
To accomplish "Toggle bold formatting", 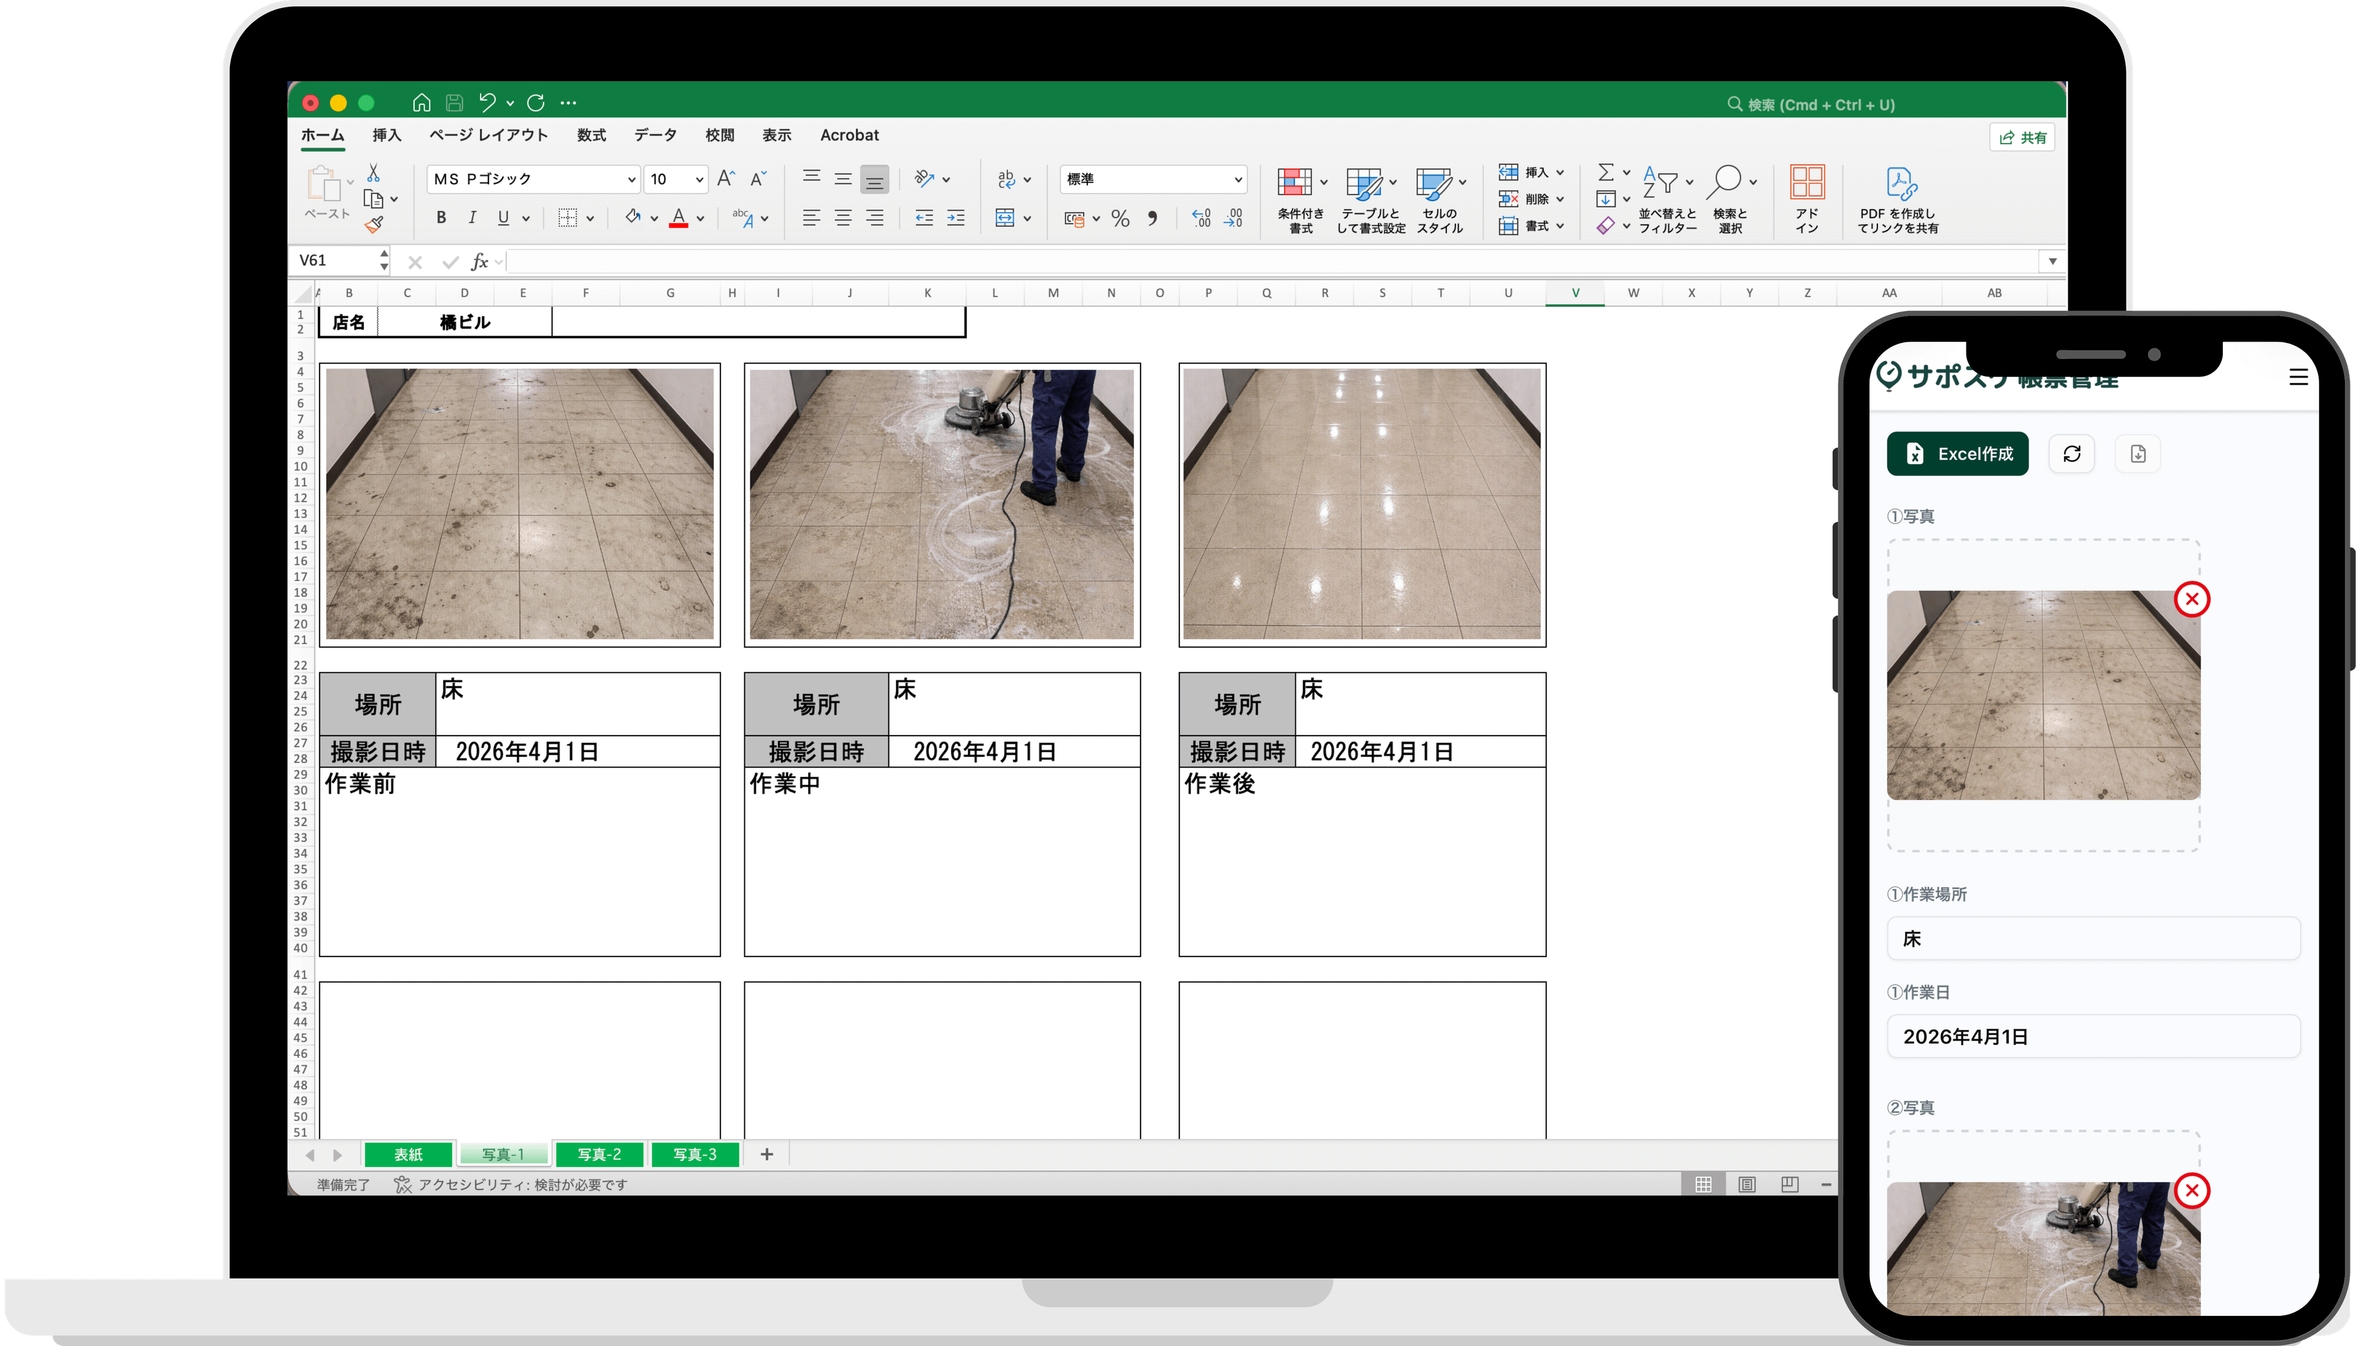I will pos(441,218).
